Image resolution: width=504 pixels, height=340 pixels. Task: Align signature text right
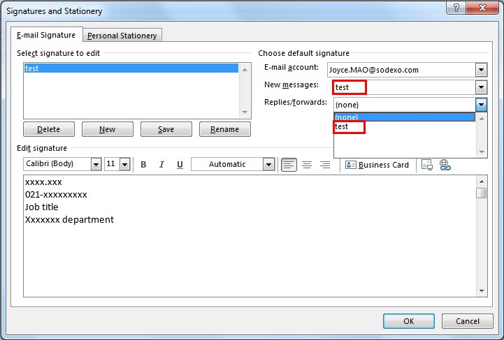point(325,165)
